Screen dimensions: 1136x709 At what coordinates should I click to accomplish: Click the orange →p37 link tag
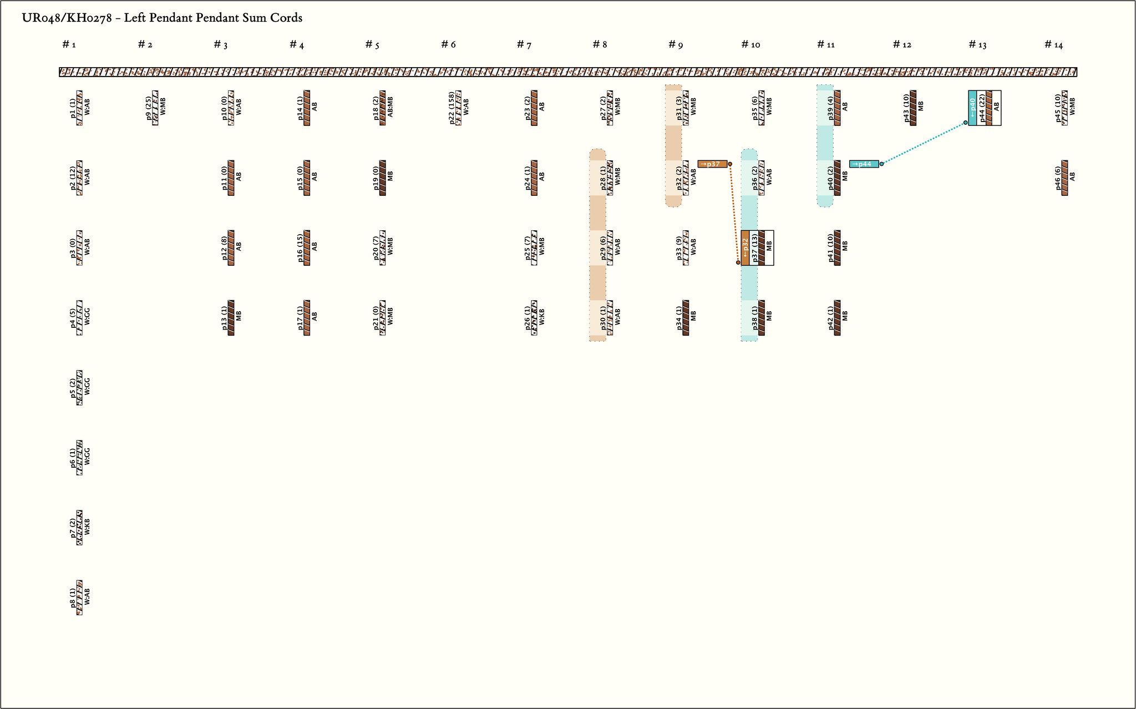coord(712,164)
